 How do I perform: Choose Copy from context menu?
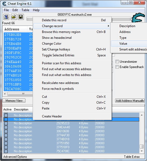[x=72, y=102]
